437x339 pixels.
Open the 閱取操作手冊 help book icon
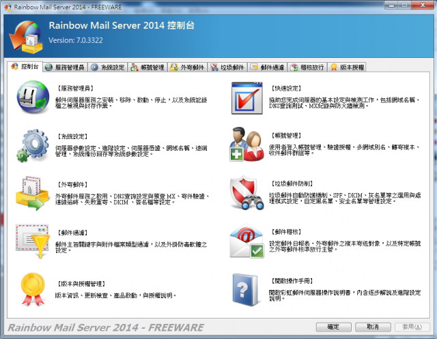tap(245, 290)
